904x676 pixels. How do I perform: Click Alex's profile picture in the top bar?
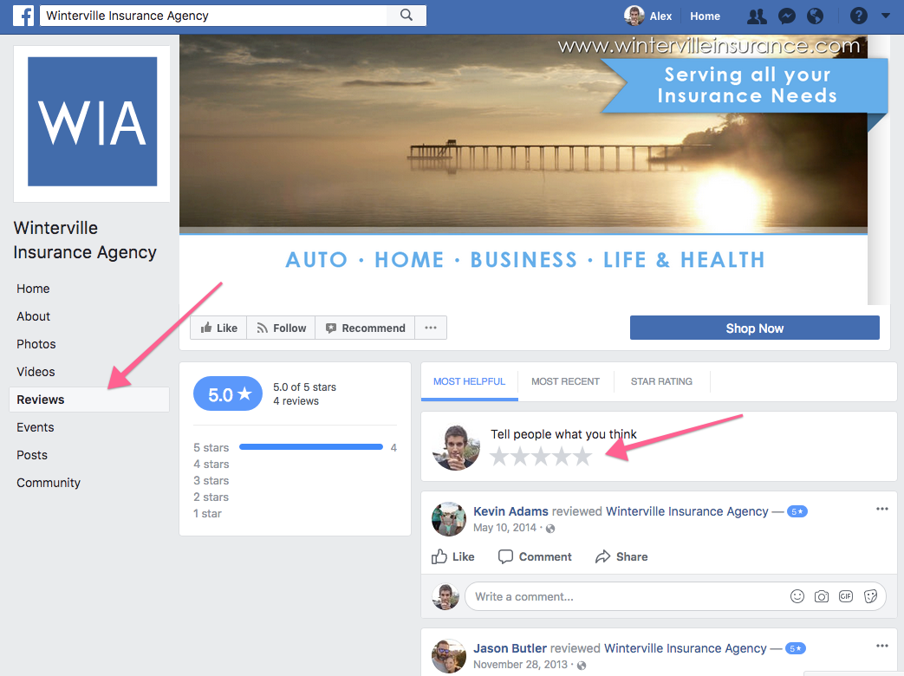(x=634, y=16)
